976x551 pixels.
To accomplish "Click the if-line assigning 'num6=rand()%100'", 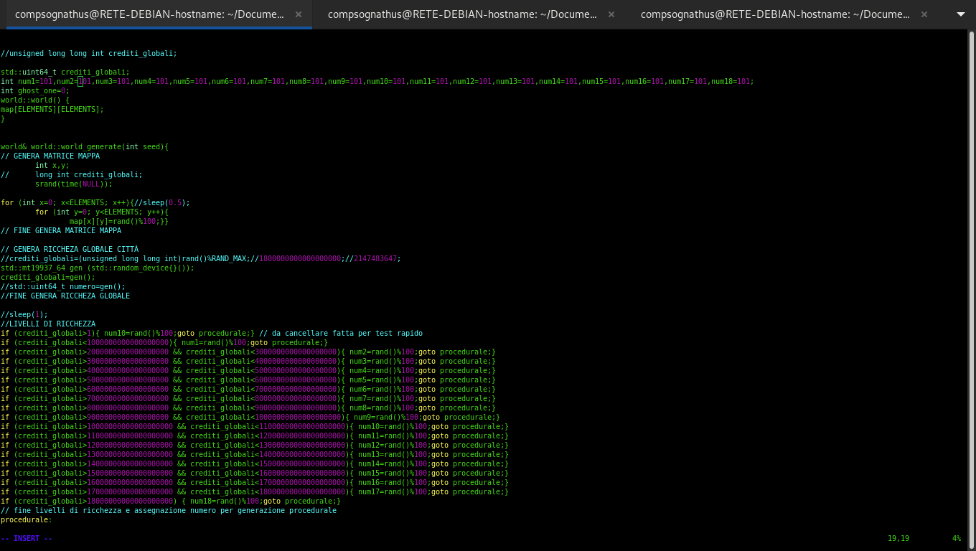I will pyautogui.click(x=248, y=389).
